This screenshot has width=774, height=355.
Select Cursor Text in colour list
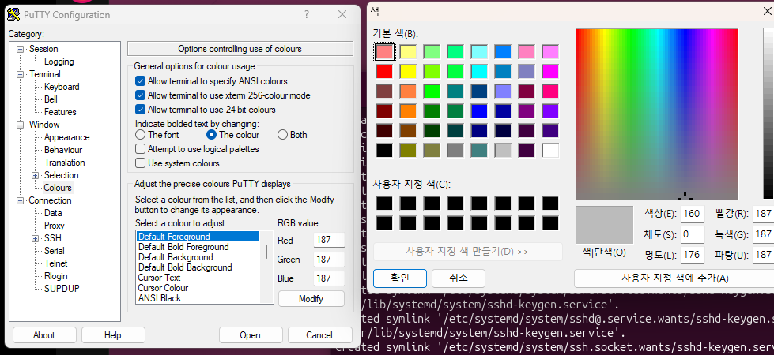198,278
